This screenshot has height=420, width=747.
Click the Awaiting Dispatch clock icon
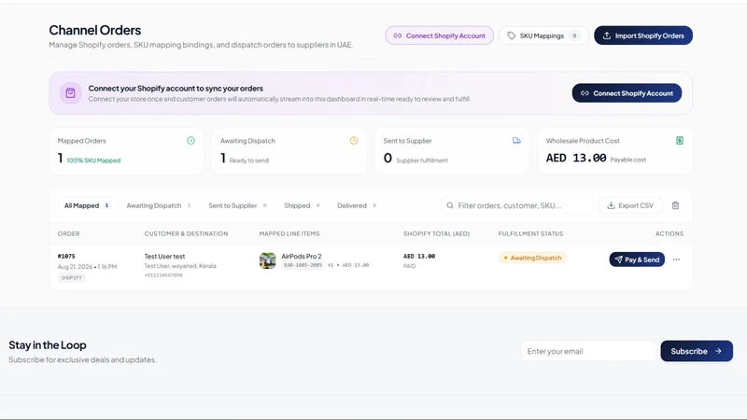pyautogui.click(x=354, y=141)
